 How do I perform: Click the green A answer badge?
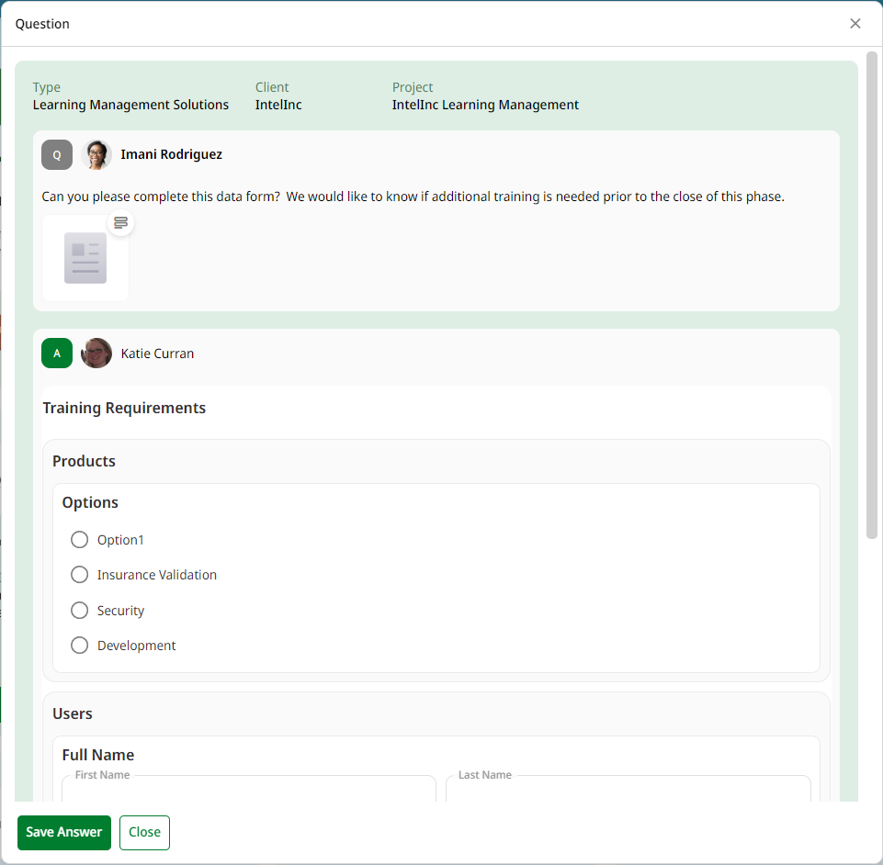(57, 354)
